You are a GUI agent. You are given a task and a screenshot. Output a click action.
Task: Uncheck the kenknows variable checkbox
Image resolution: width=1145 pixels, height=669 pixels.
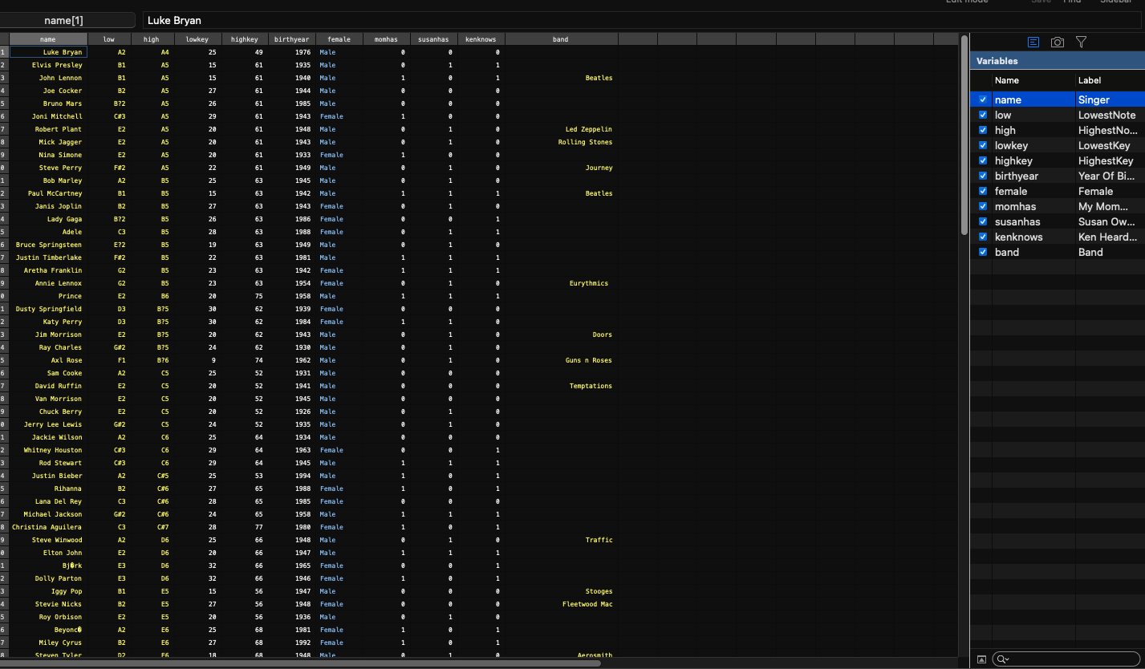(x=983, y=237)
